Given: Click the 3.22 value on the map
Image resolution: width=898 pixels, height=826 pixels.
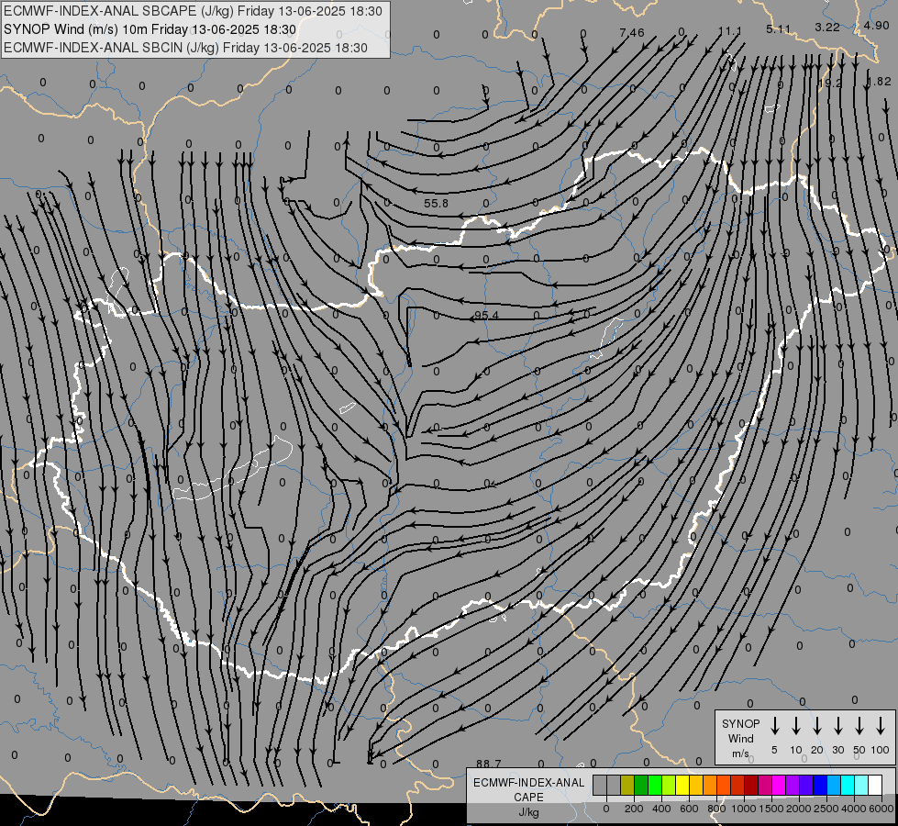Looking at the screenshot, I should tap(827, 27).
